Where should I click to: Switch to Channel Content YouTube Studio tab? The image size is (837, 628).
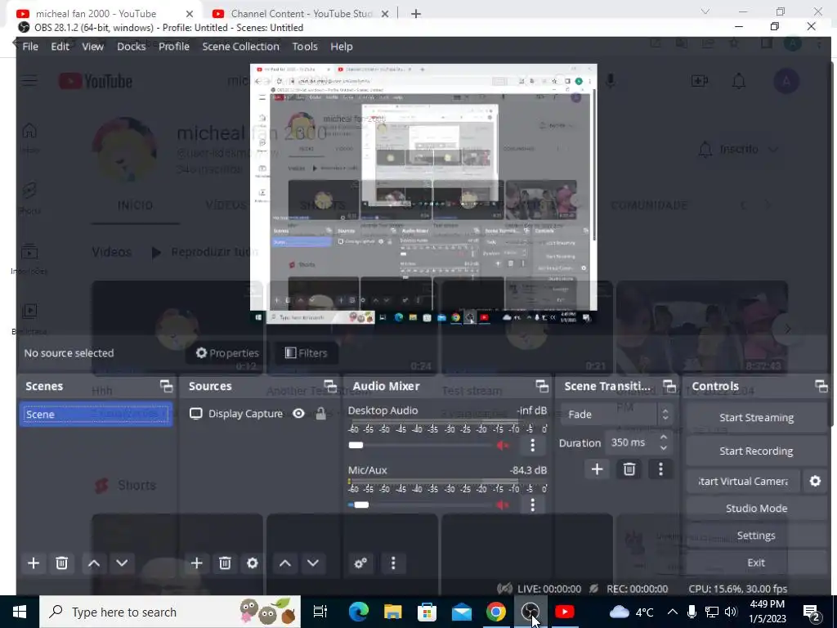(301, 13)
